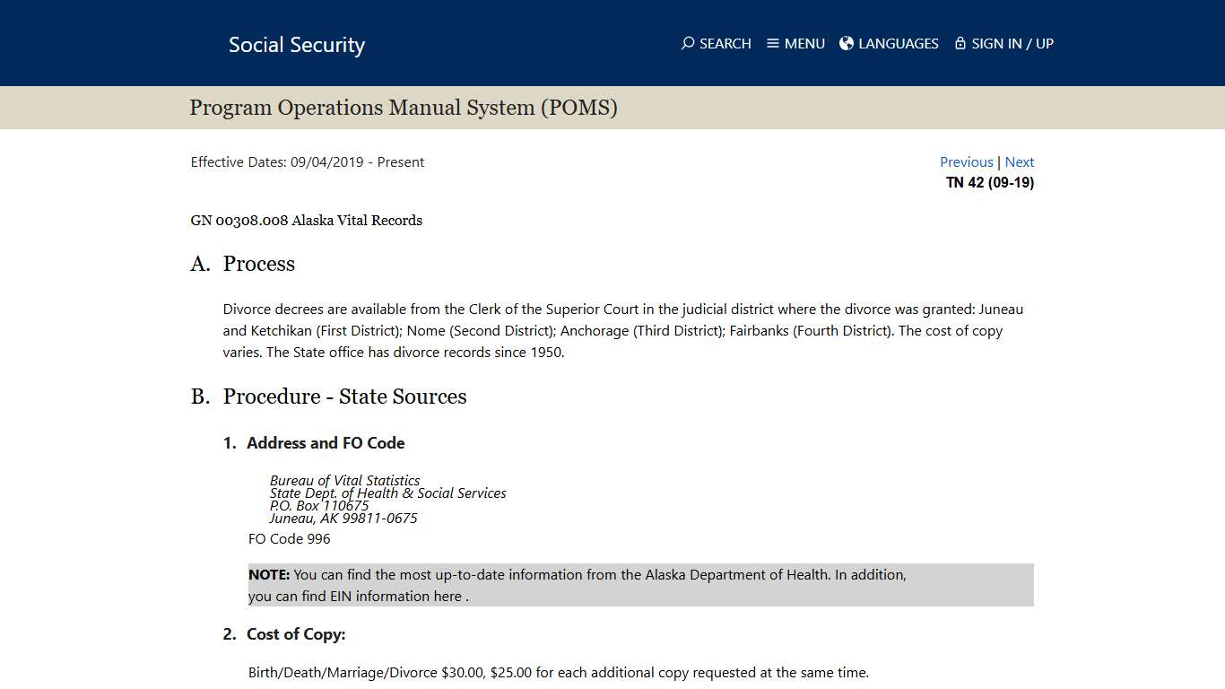Image resolution: width=1225 pixels, height=689 pixels.
Task: Click the Cost of Copy subheading
Action: pyautogui.click(x=295, y=634)
